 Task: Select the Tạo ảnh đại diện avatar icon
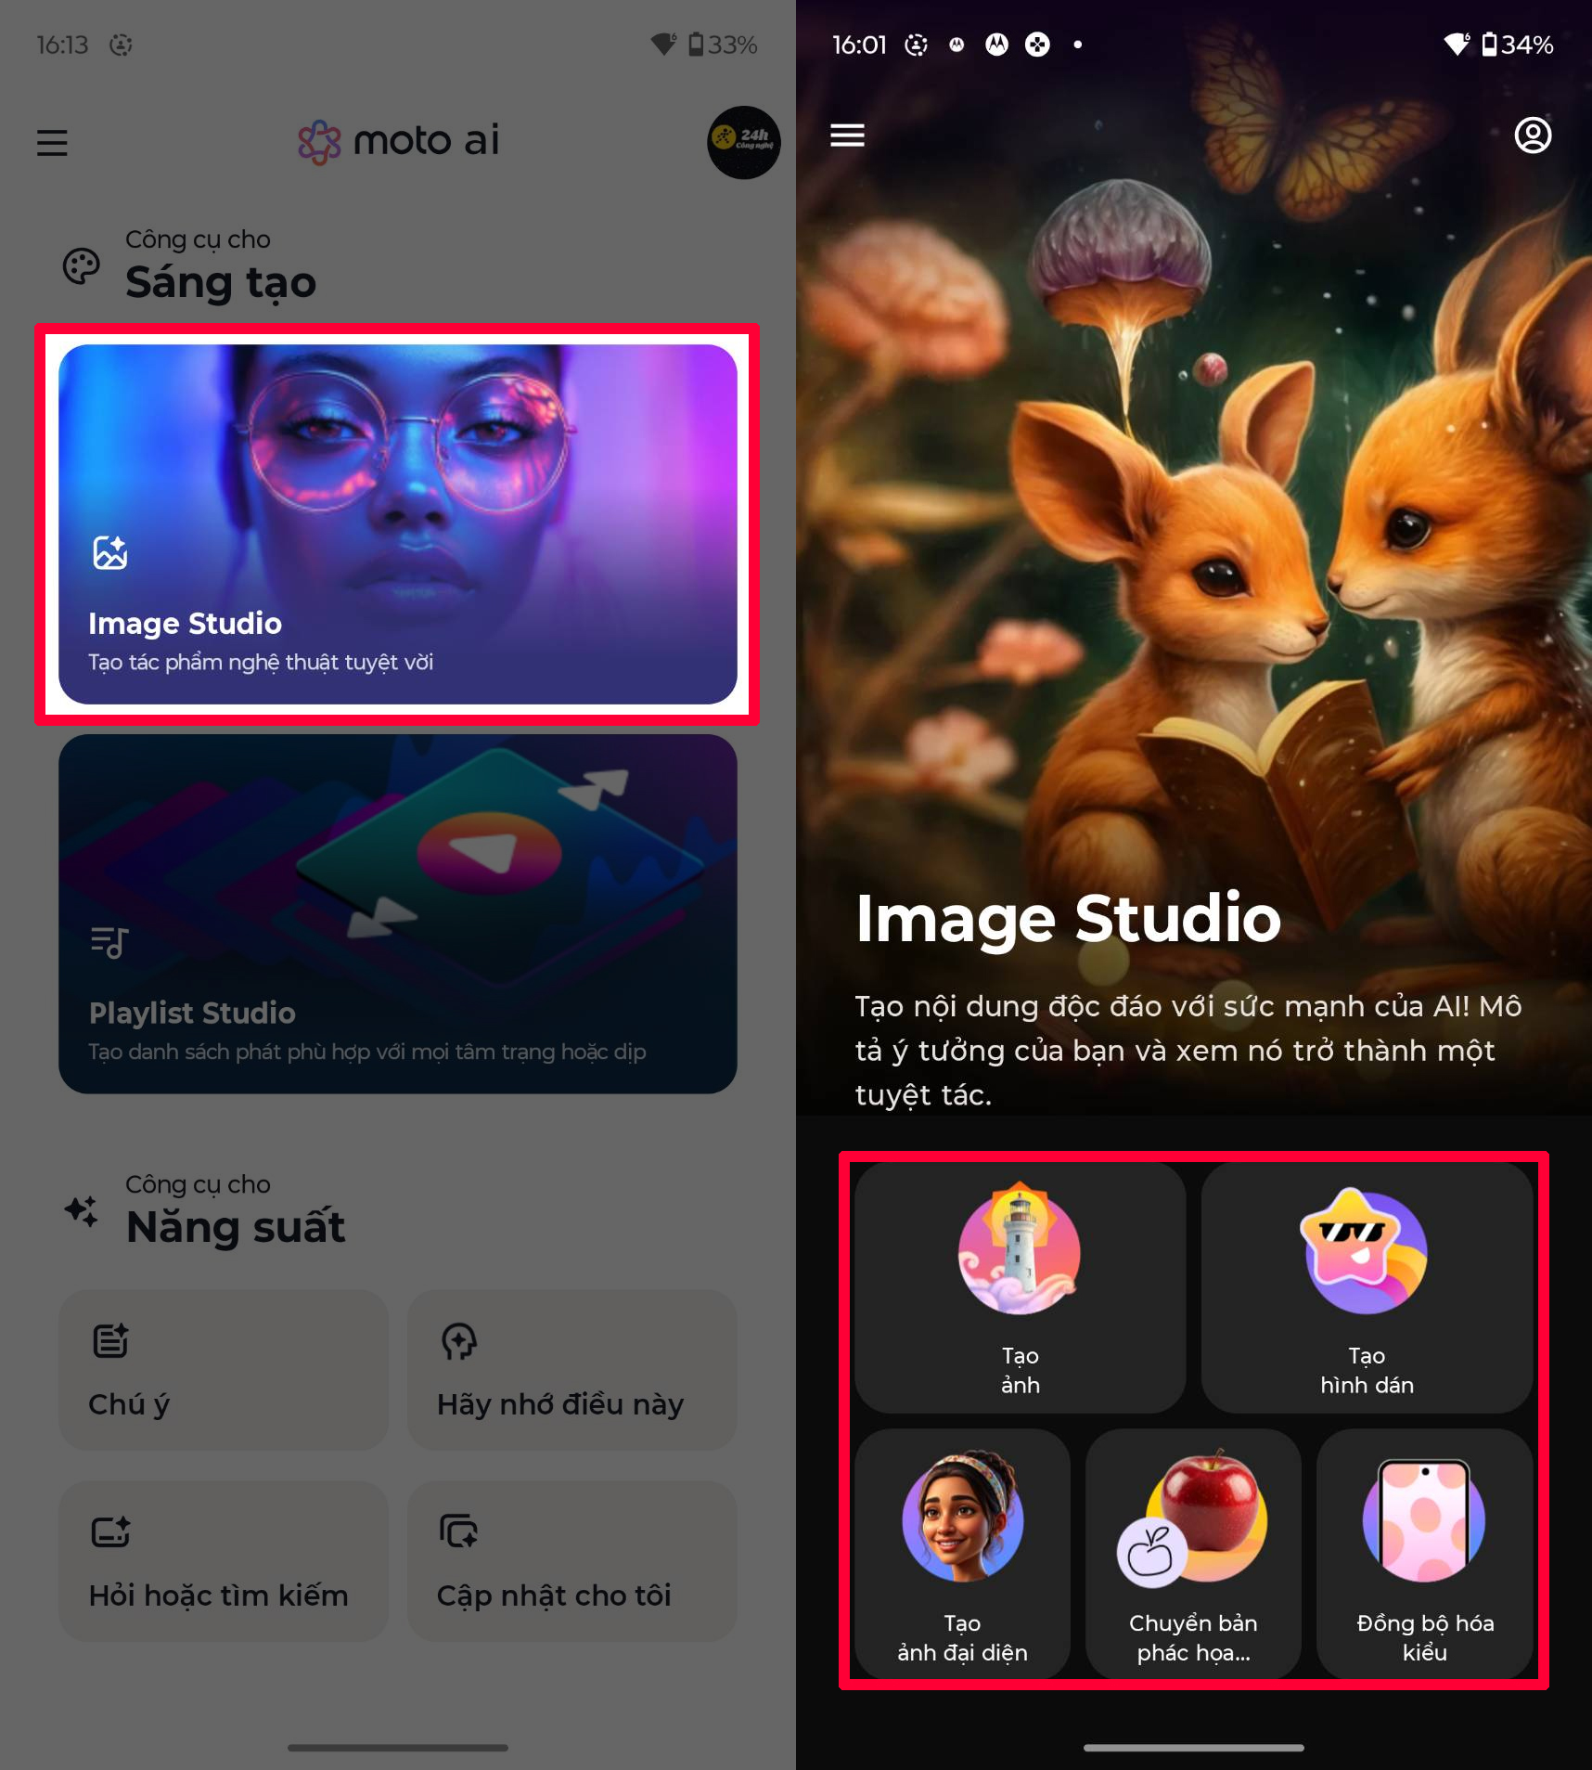[x=962, y=1517]
